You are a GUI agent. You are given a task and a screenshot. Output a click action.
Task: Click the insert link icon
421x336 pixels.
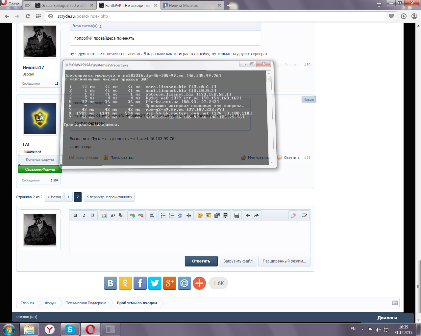pos(132,215)
